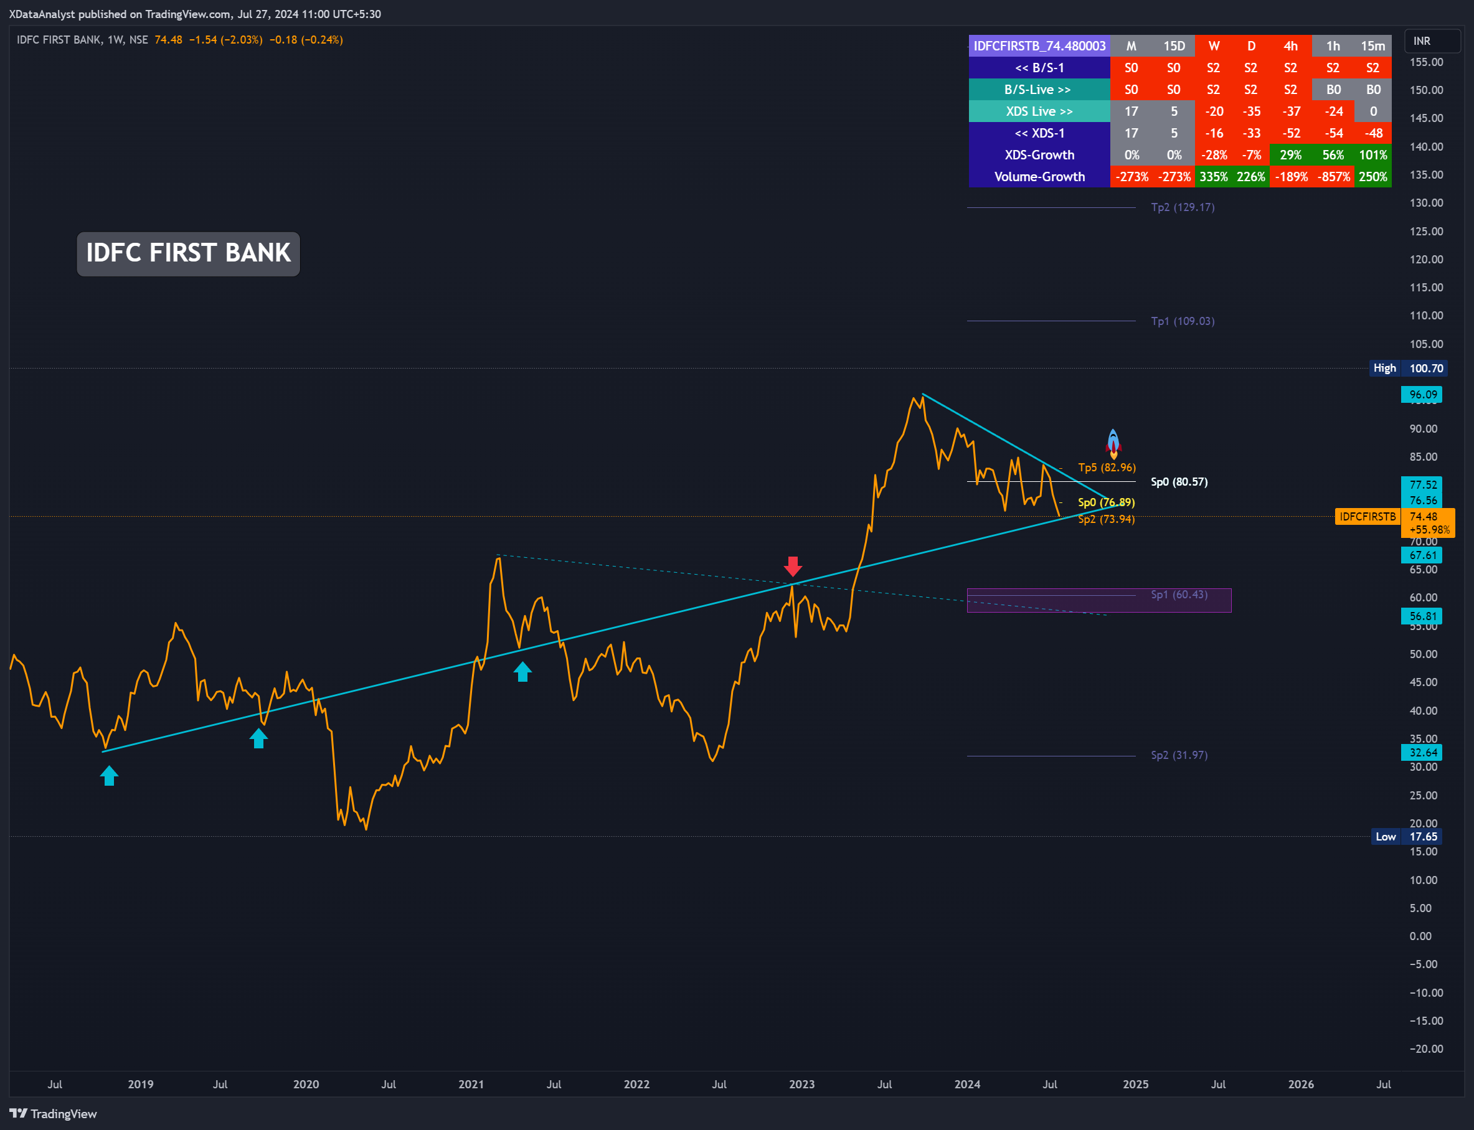1474x1130 pixels.
Task: Click the B/S-Live >> row label
Action: click(x=1039, y=90)
